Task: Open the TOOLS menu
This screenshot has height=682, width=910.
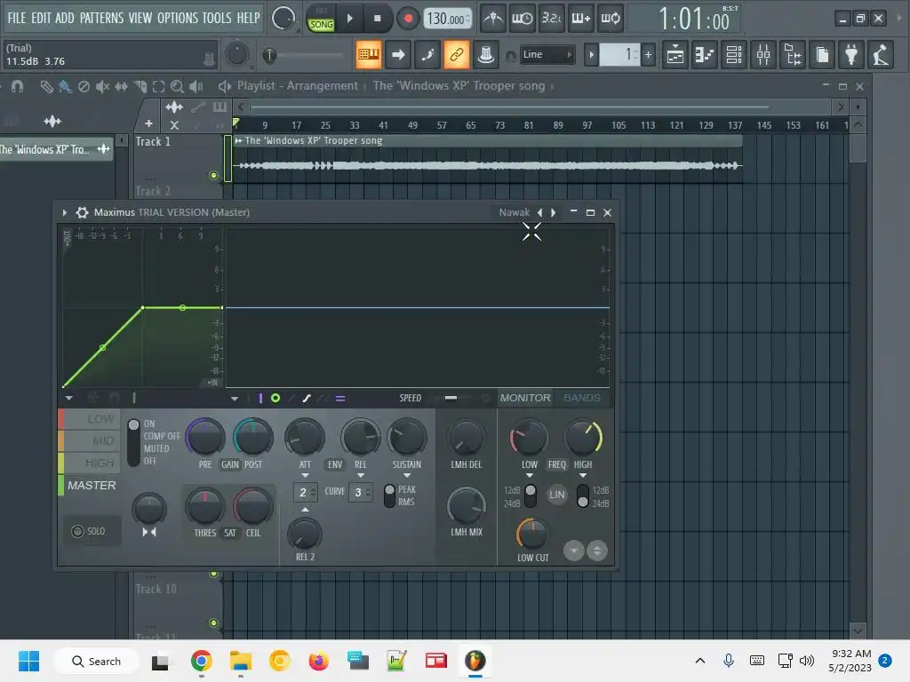Action: tap(217, 18)
